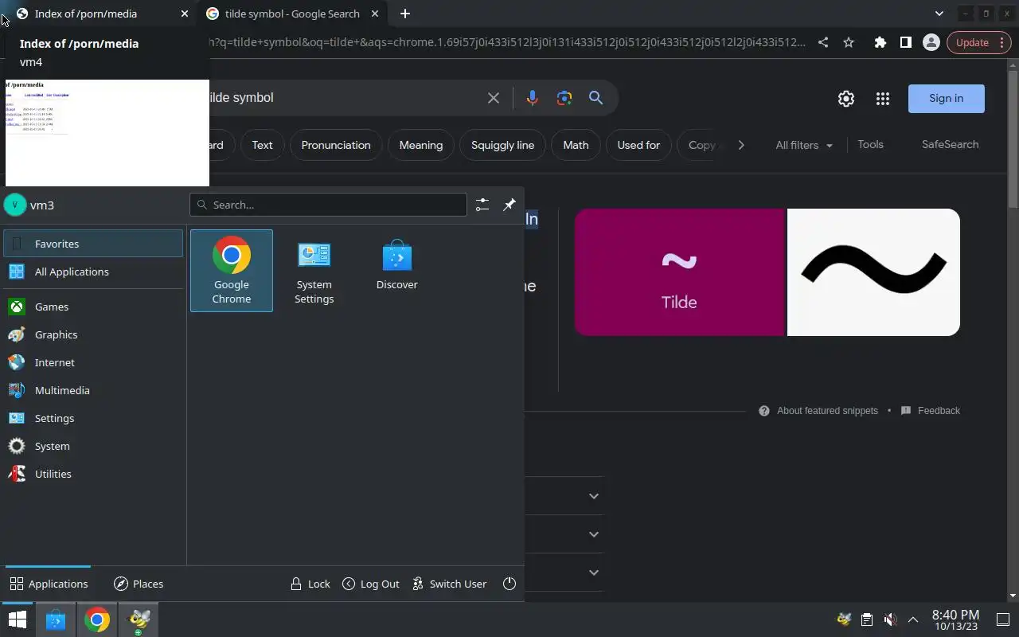Viewport: 1019px width, 637px height.
Task: Open Google quick settings gear
Action: 846,98
